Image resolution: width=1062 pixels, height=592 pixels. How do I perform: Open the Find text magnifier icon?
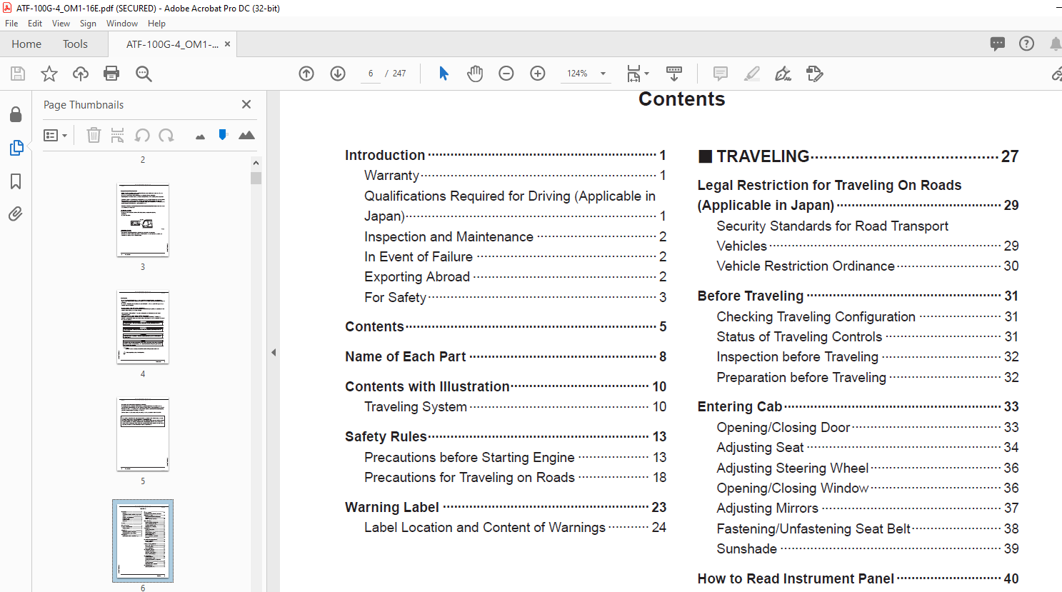click(144, 74)
